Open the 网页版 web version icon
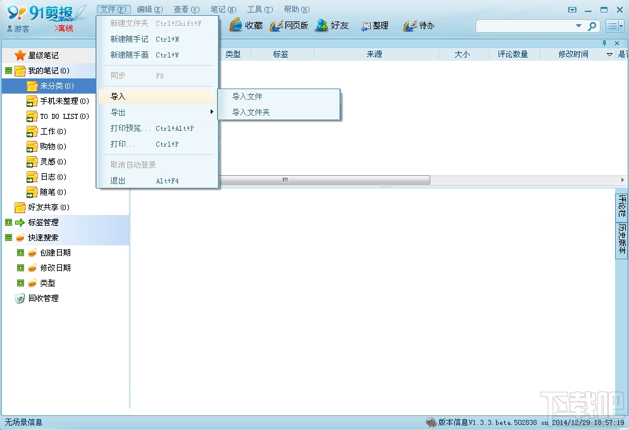 [277, 25]
